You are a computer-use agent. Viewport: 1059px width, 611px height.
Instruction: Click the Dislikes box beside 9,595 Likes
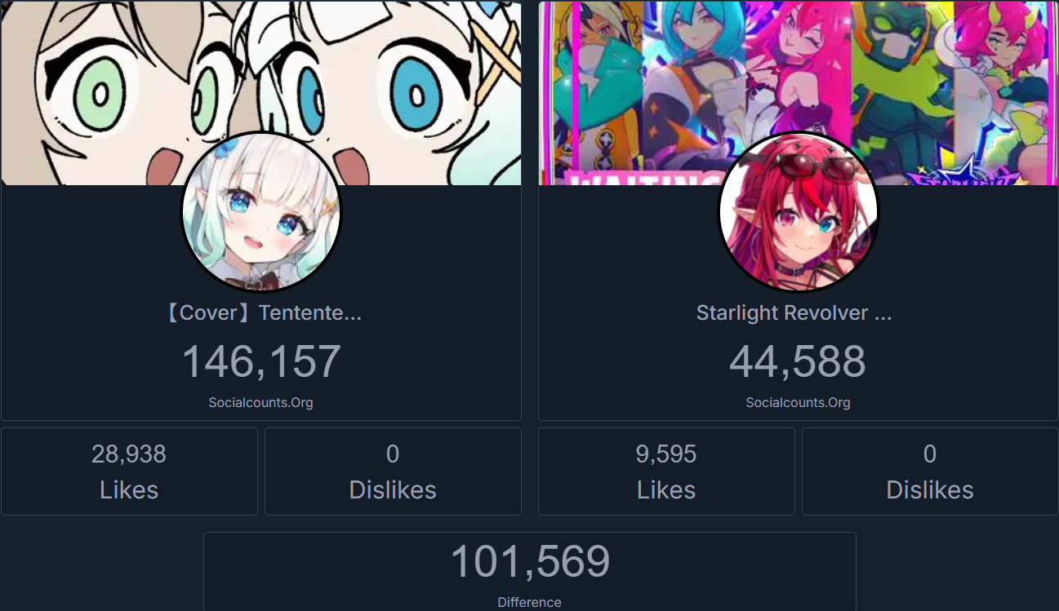[x=930, y=472]
